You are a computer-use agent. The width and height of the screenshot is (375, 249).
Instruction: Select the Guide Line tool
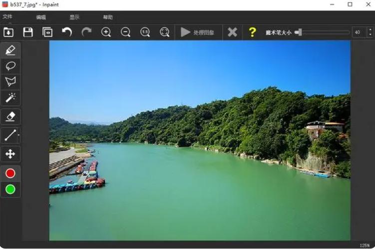10,135
